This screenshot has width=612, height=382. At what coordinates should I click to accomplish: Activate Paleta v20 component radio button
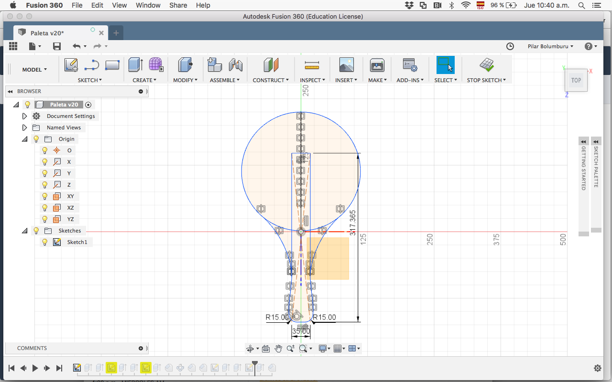(x=88, y=105)
